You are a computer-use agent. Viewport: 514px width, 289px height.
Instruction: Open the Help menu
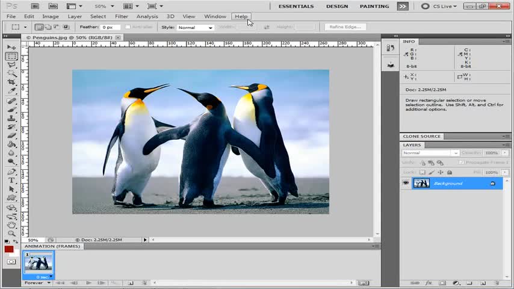[241, 16]
